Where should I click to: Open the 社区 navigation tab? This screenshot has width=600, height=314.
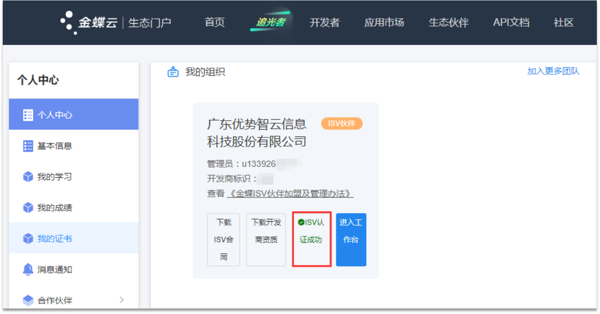(x=564, y=23)
